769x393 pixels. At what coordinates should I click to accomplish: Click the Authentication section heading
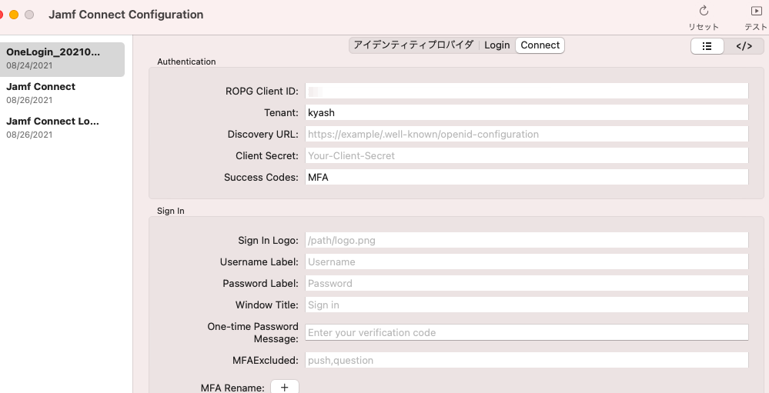coord(186,62)
